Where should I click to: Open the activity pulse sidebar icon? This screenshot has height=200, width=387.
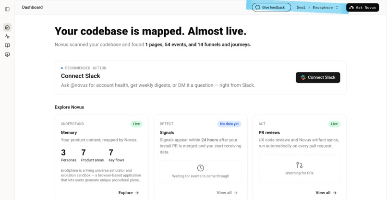pyautogui.click(x=7, y=36)
